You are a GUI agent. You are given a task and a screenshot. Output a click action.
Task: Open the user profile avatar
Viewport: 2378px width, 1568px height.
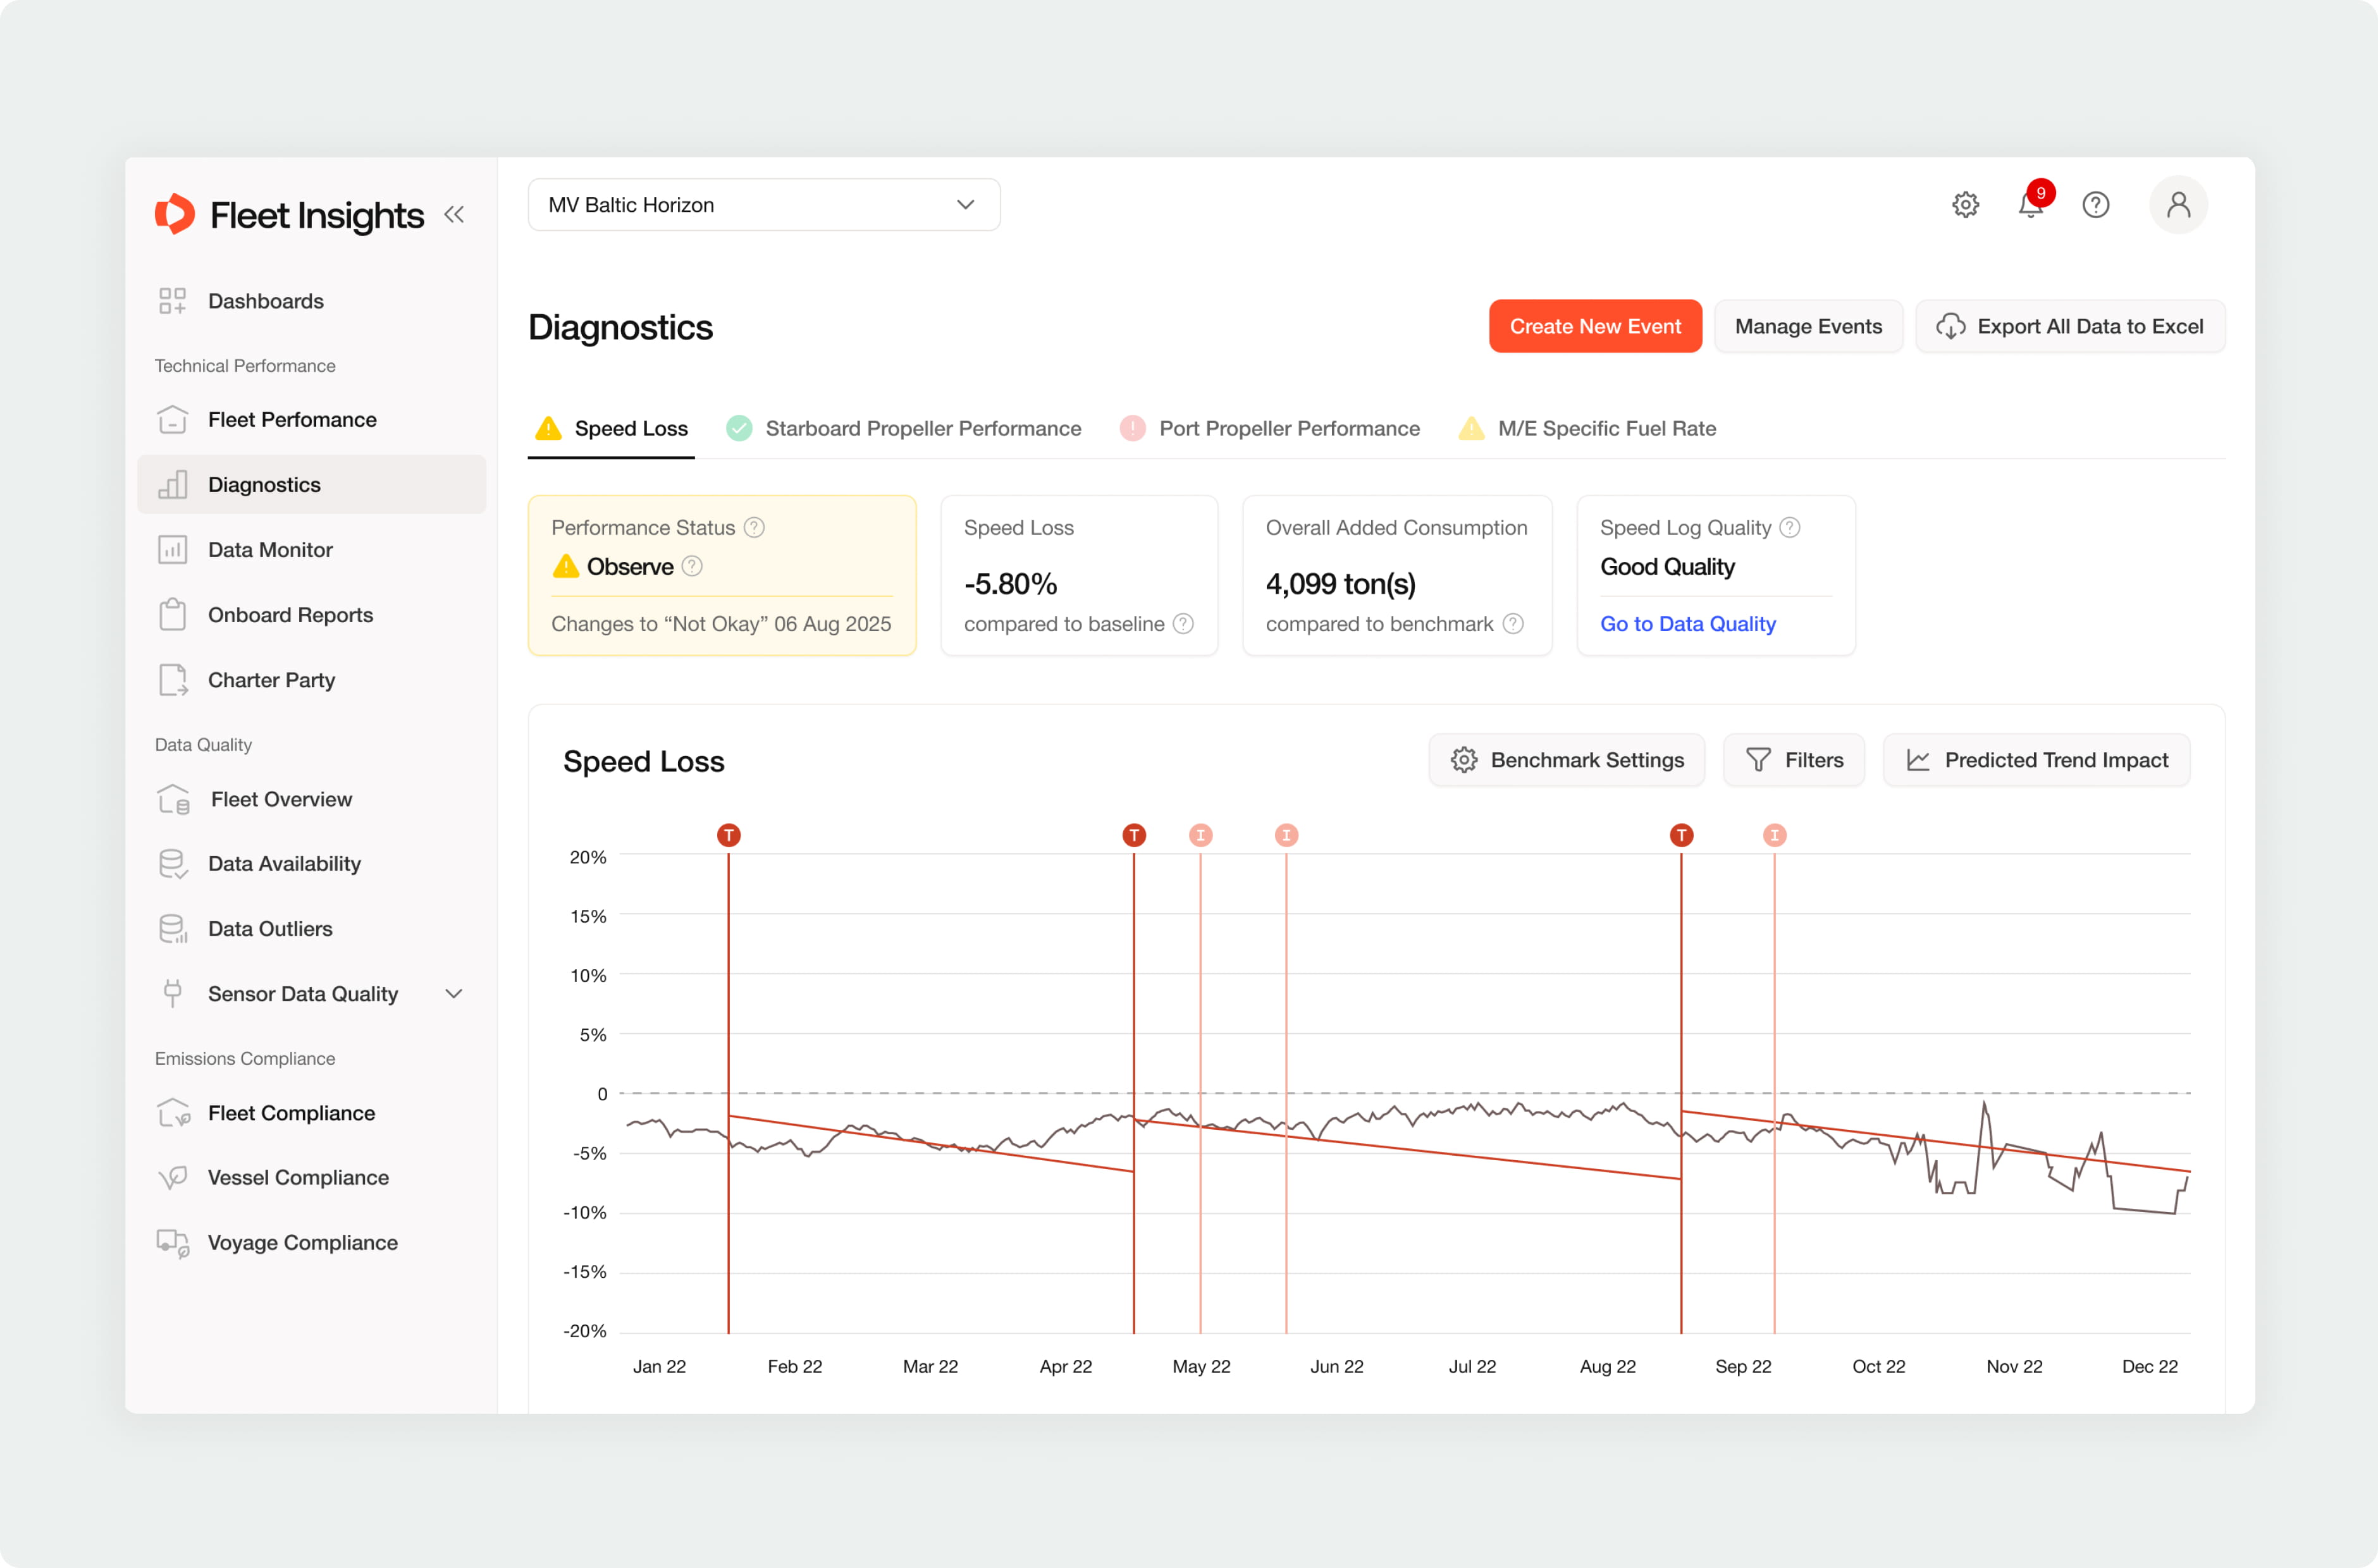(x=2178, y=205)
